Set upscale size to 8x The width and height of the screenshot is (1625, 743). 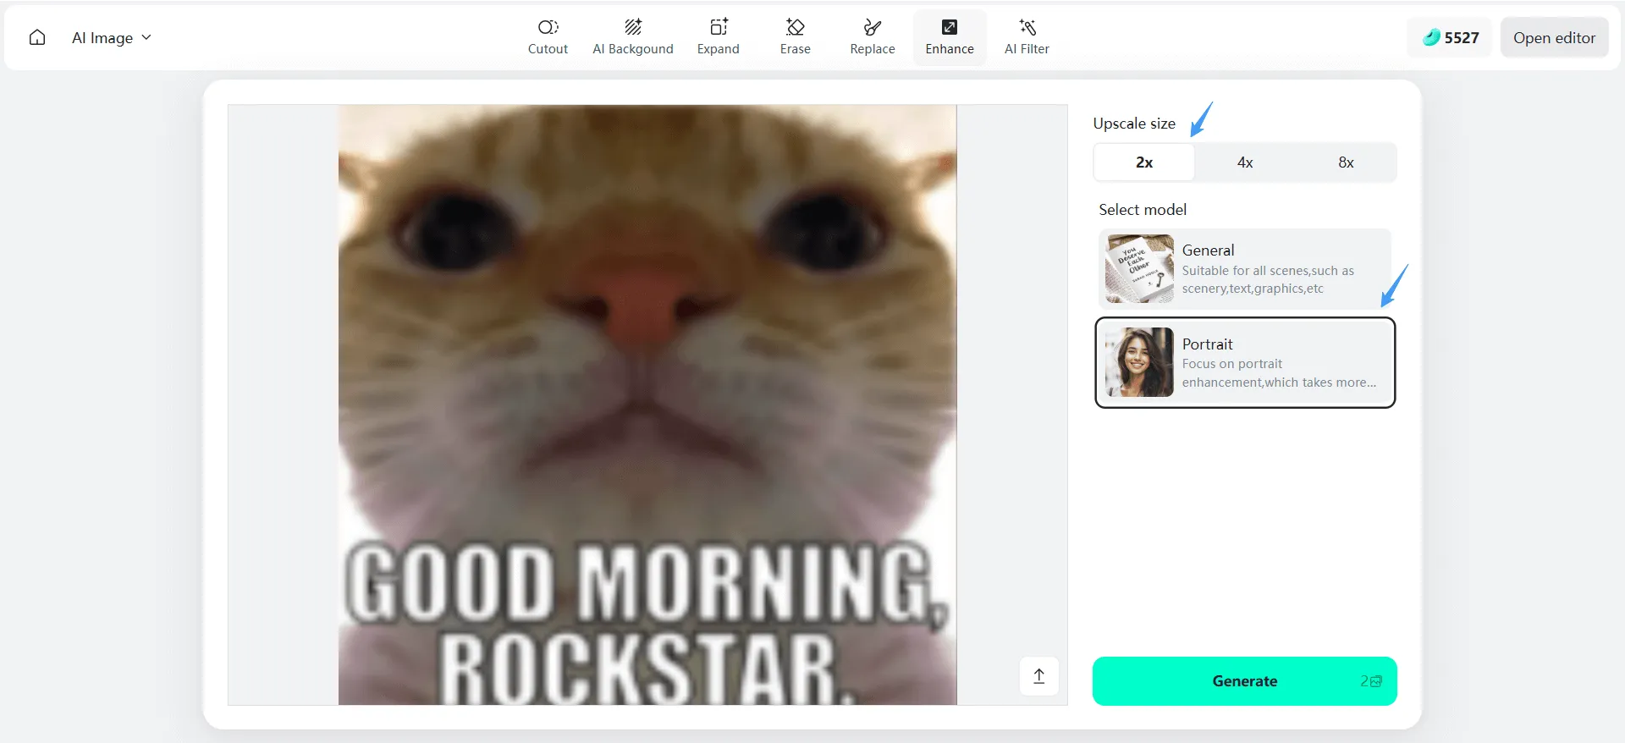coord(1345,162)
